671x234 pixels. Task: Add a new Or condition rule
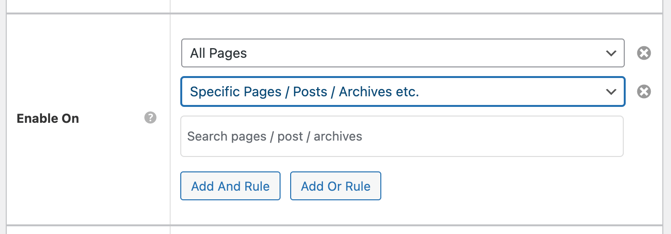(x=335, y=186)
